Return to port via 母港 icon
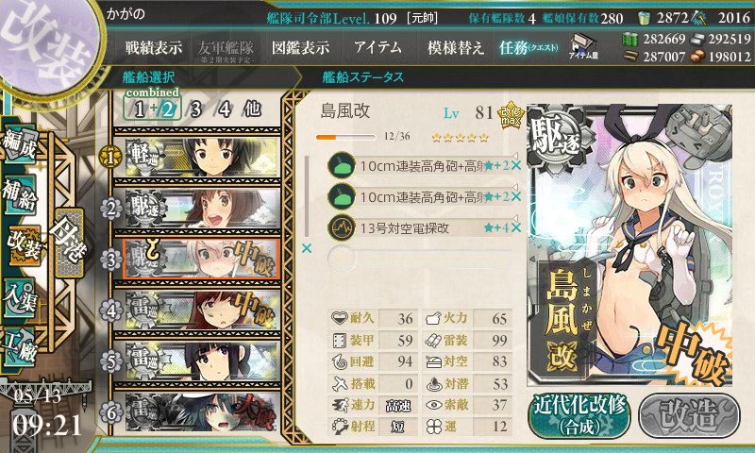This screenshot has width=755, height=453. [69, 243]
